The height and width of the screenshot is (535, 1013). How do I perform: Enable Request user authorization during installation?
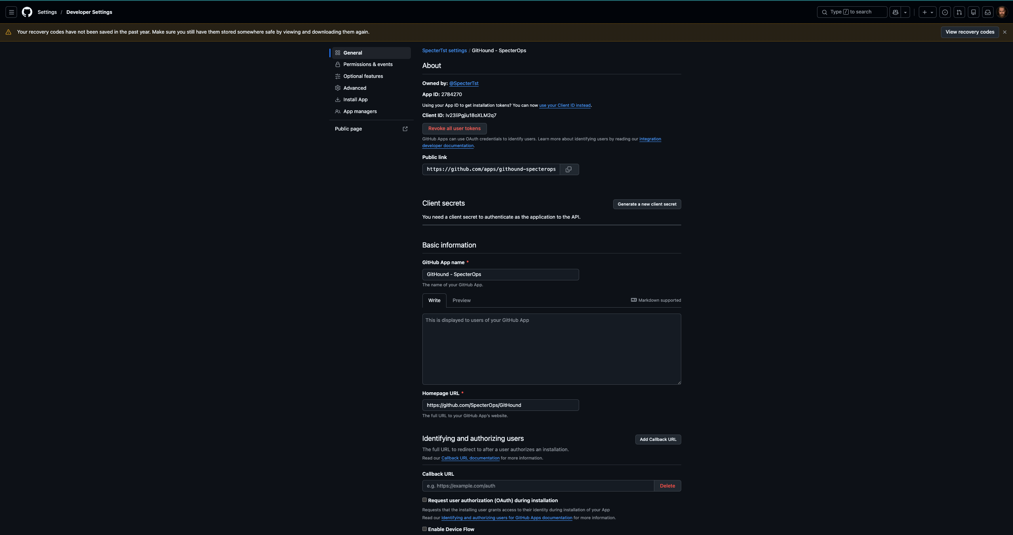tap(424, 500)
